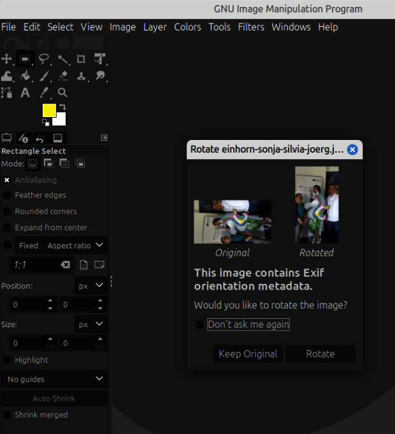Select the Free Select lasso tool
395x434 pixels.
[x=44, y=59]
